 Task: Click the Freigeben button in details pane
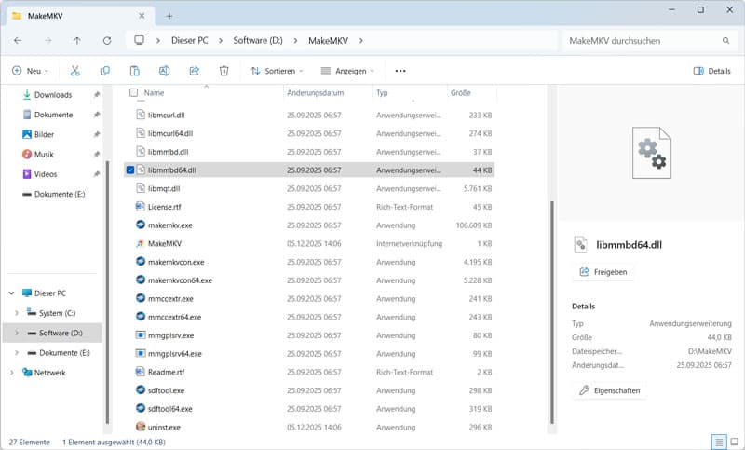(x=603, y=272)
